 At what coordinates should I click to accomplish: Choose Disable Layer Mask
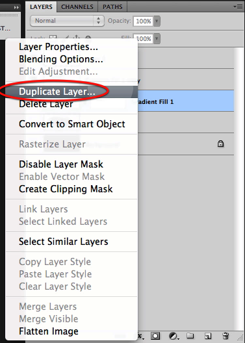tap(61, 164)
